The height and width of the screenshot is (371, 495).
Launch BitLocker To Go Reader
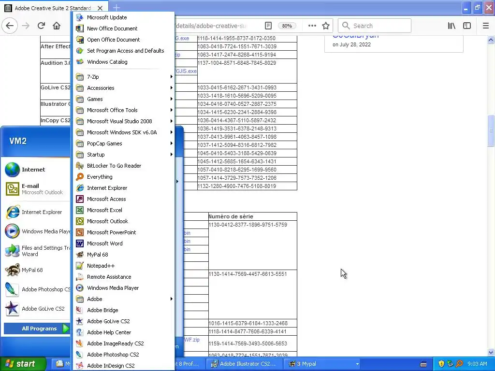(123, 166)
